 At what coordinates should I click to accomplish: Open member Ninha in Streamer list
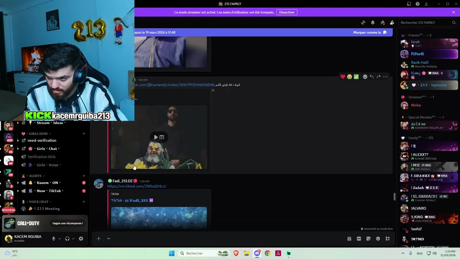coord(429,105)
